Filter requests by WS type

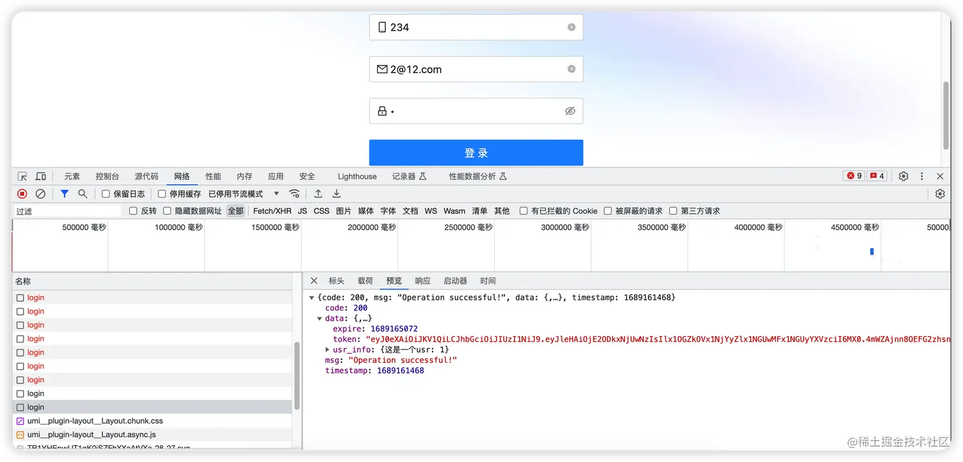[x=431, y=211]
